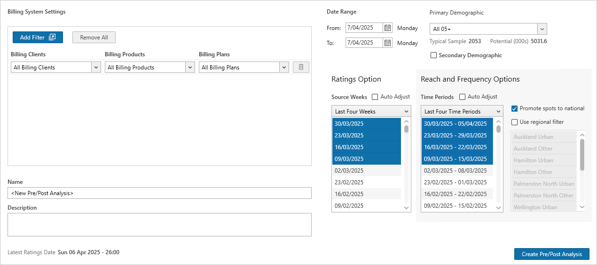Image resolution: width=597 pixels, height=265 pixels.
Task: Select source week 09/03/2025
Action: (x=367, y=159)
